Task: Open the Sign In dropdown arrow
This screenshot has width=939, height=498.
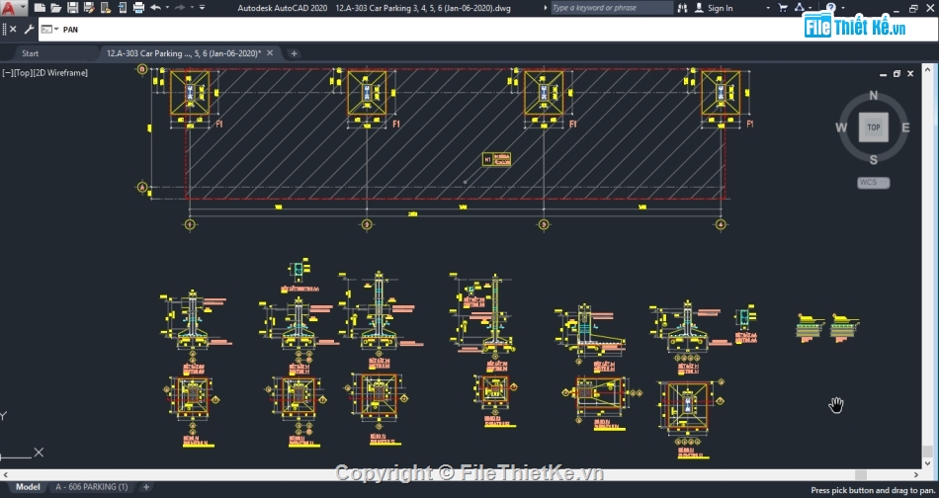Action: point(768,8)
